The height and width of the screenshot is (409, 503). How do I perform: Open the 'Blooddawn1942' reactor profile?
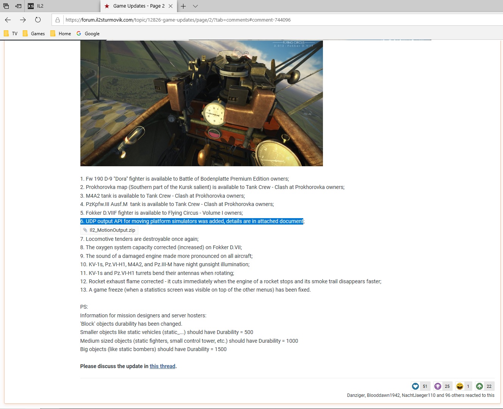pyautogui.click(x=384, y=395)
